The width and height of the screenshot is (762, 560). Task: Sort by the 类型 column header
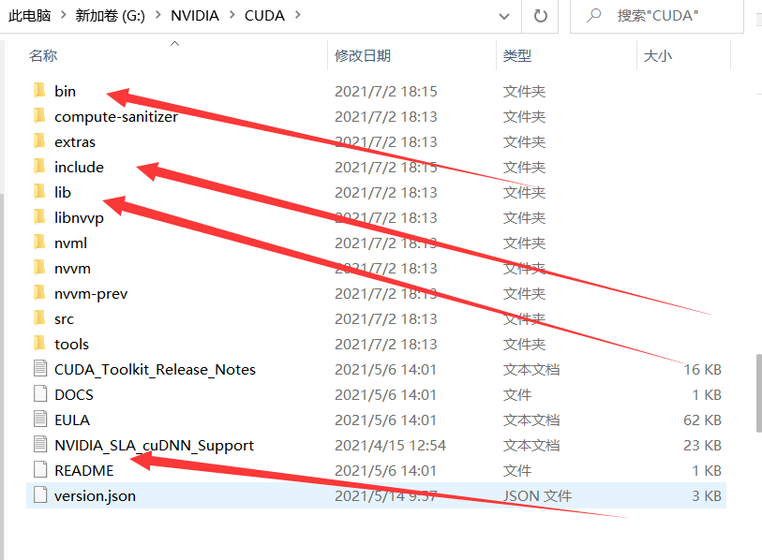pyautogui.click(x=517, y=56)
